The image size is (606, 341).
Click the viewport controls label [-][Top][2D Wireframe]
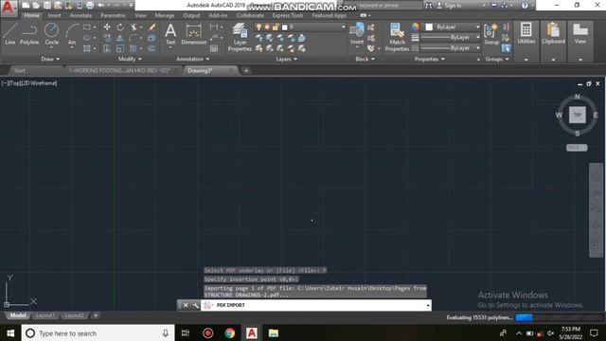pos(29,83)
